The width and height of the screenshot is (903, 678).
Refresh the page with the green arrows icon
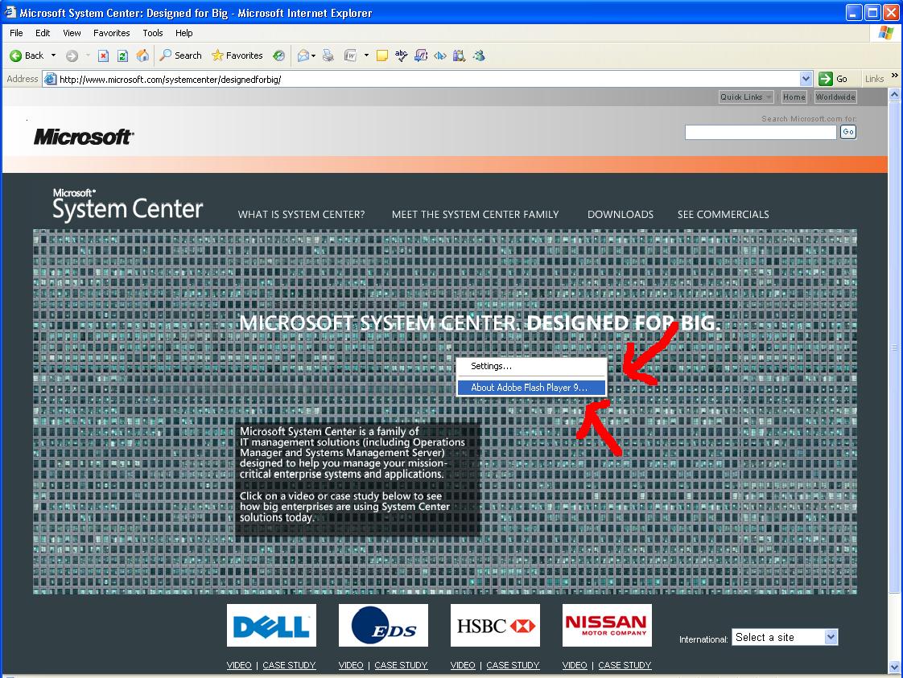(122, 55)
